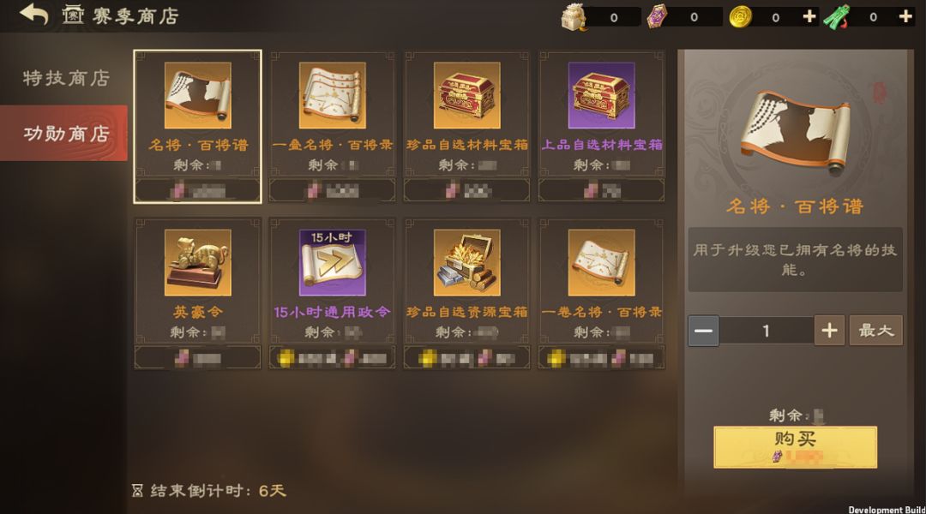
Task: Select the 英豪令 golden statue item
Action: pos(197,293)
